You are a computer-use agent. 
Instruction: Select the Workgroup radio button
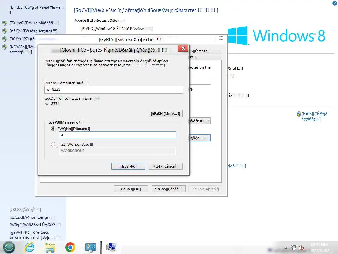53,144
